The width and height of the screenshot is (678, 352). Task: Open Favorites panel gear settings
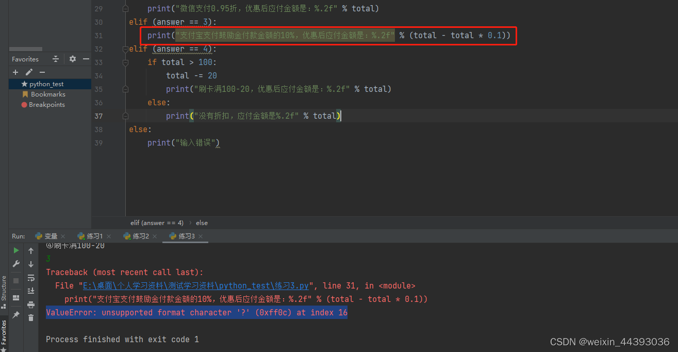pyautogui.click(x=73, y=59)
